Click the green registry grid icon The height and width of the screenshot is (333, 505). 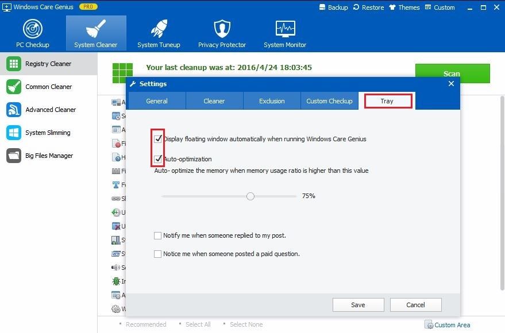[122, 73]
